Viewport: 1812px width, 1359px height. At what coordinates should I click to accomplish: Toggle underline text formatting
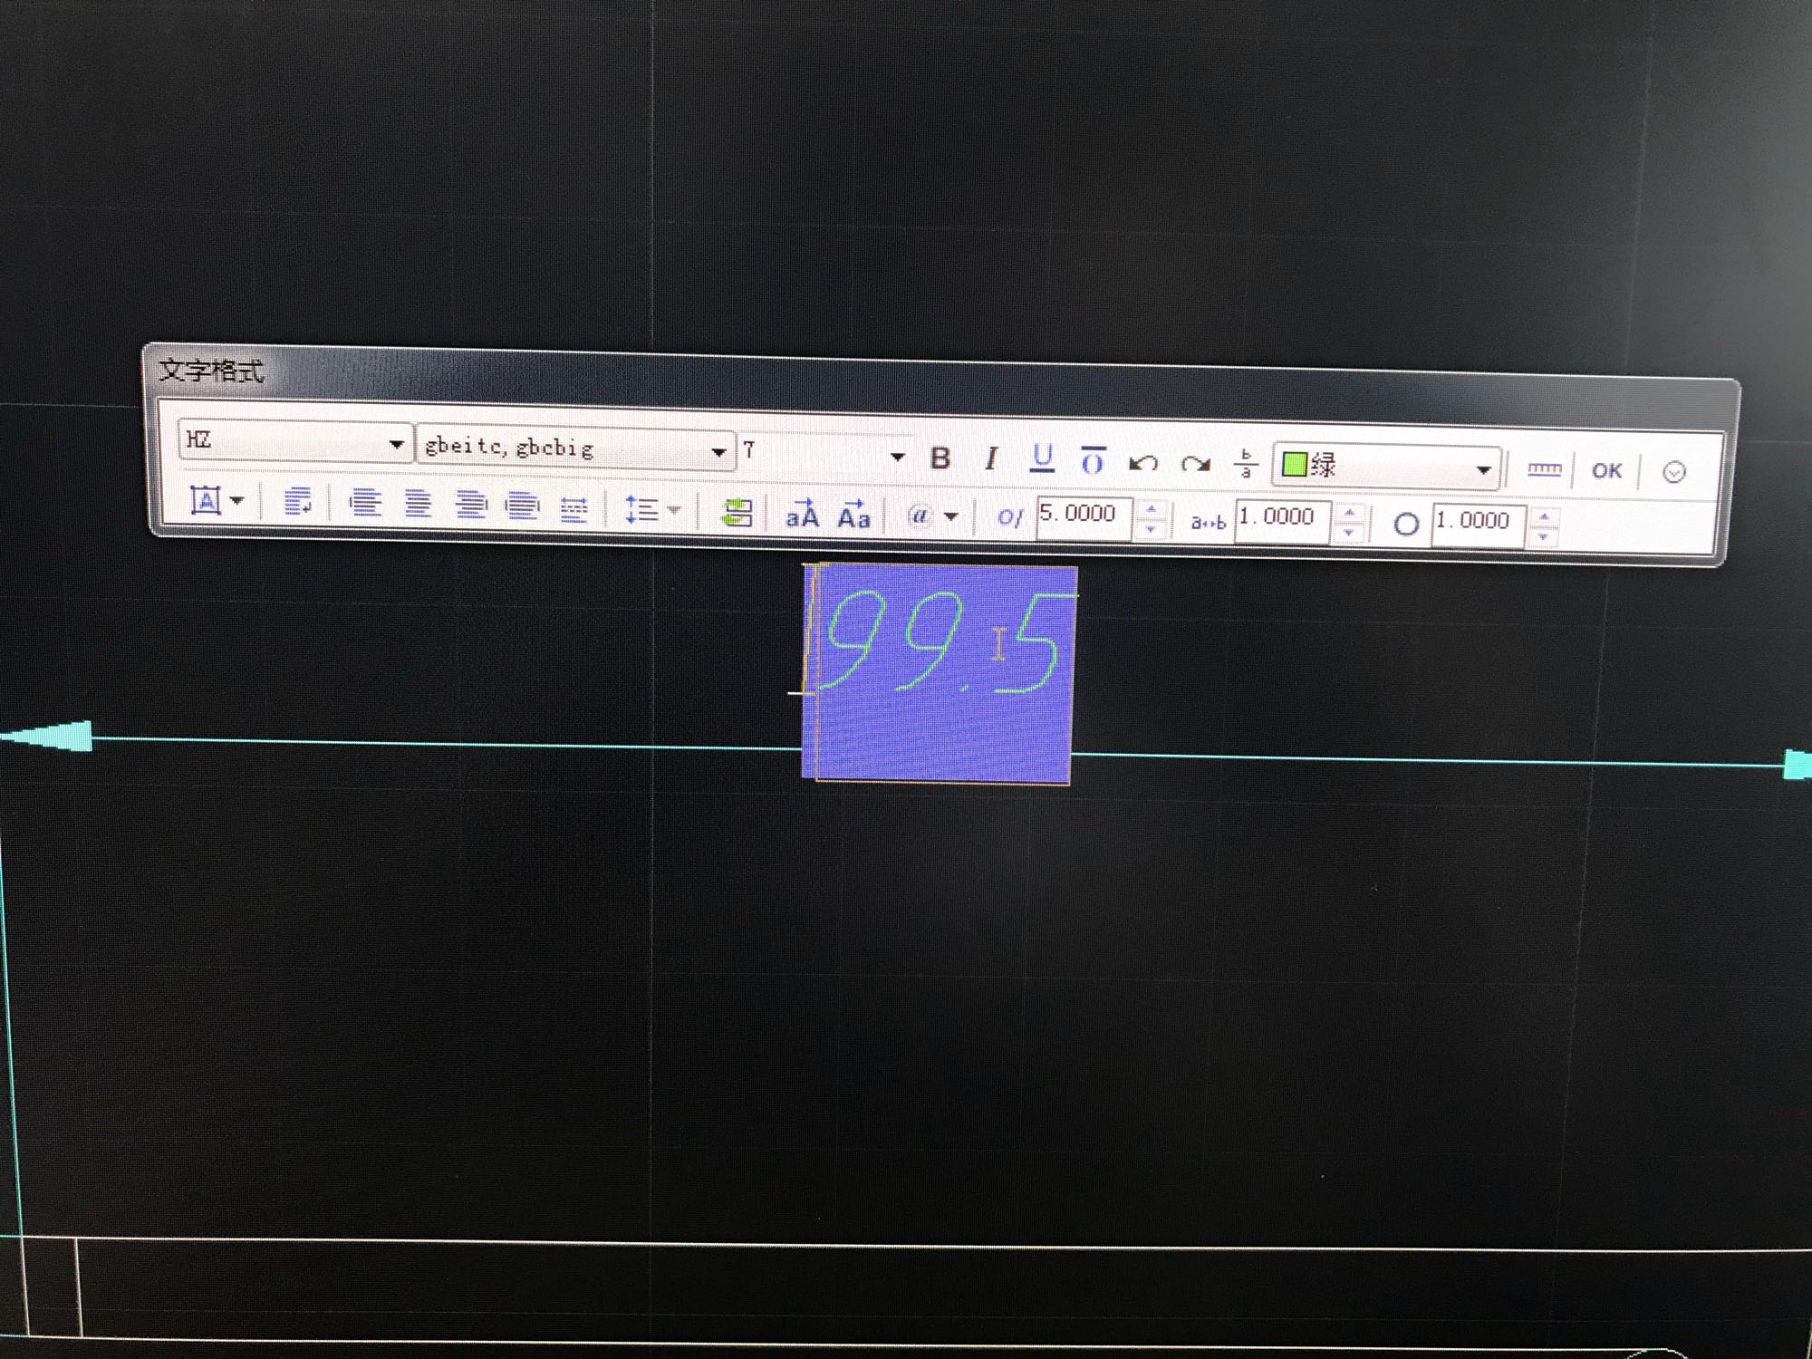tap(1043, 459)
